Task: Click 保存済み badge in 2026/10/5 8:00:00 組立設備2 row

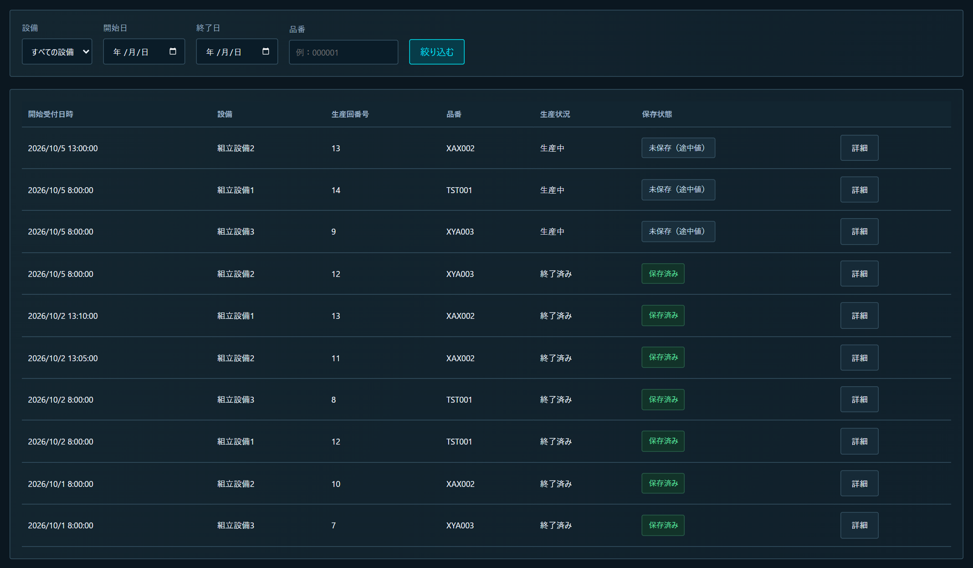Action: click(663, 273)
